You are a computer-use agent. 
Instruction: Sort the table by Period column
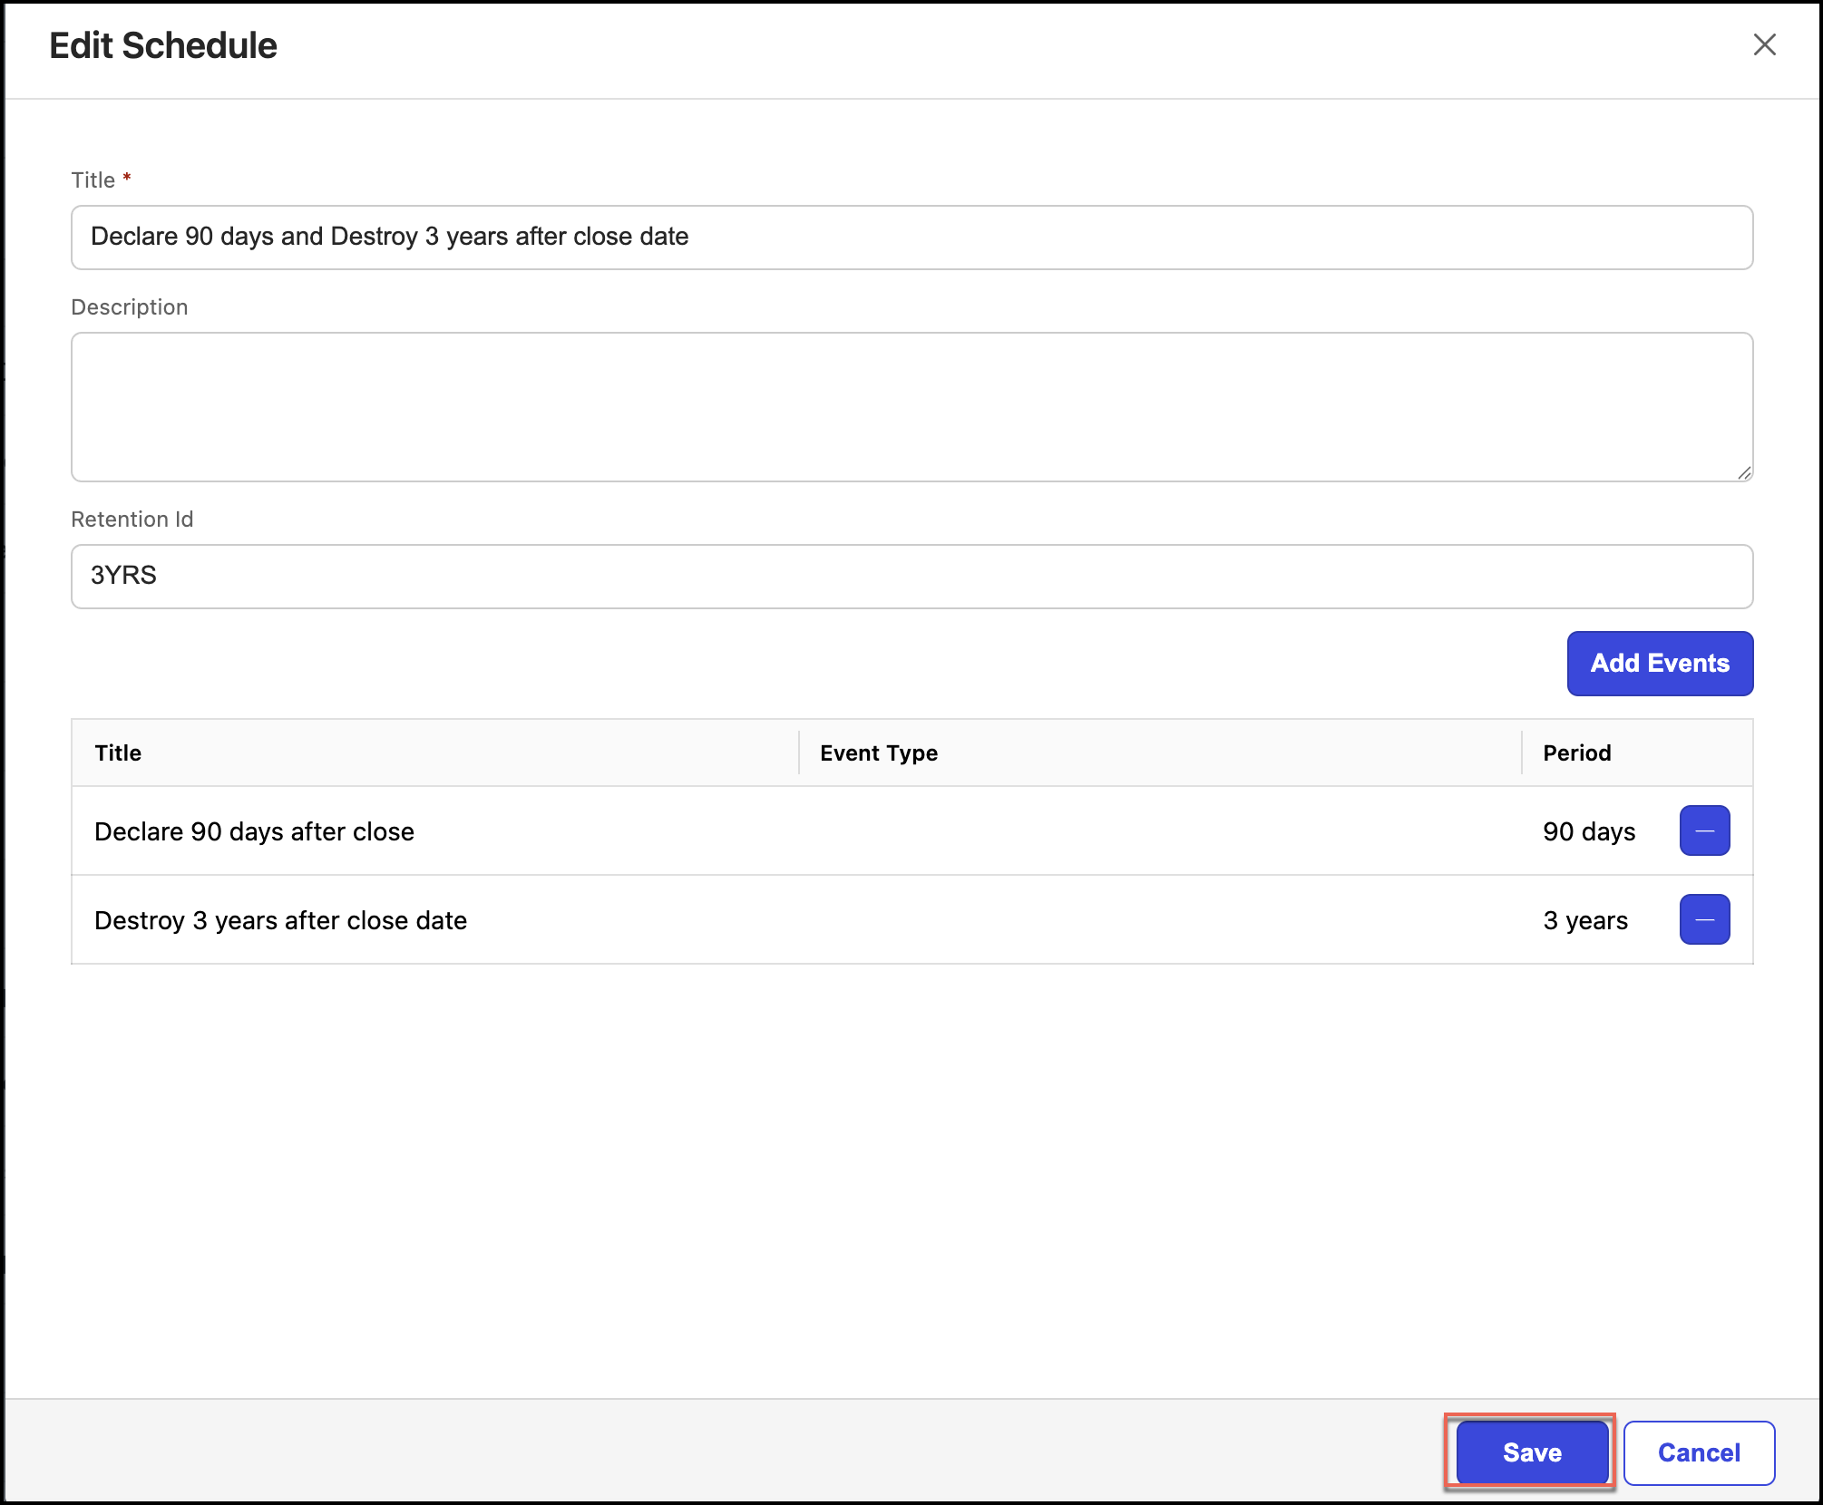pos(1575,752)
